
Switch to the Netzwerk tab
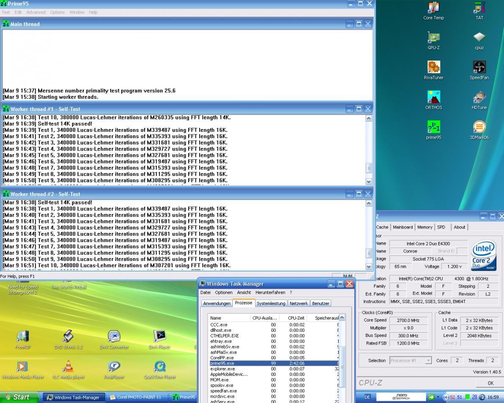pyautogui.click(x=298, y=303)
